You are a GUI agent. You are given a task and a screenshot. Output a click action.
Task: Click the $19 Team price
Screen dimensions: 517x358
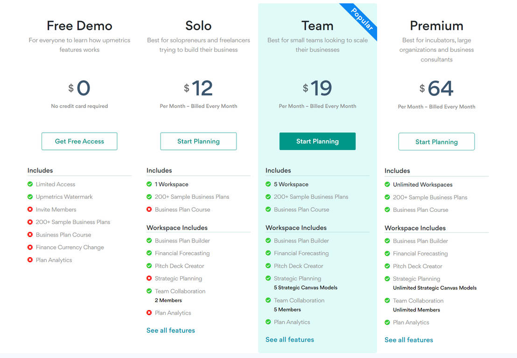pos(317,88)
